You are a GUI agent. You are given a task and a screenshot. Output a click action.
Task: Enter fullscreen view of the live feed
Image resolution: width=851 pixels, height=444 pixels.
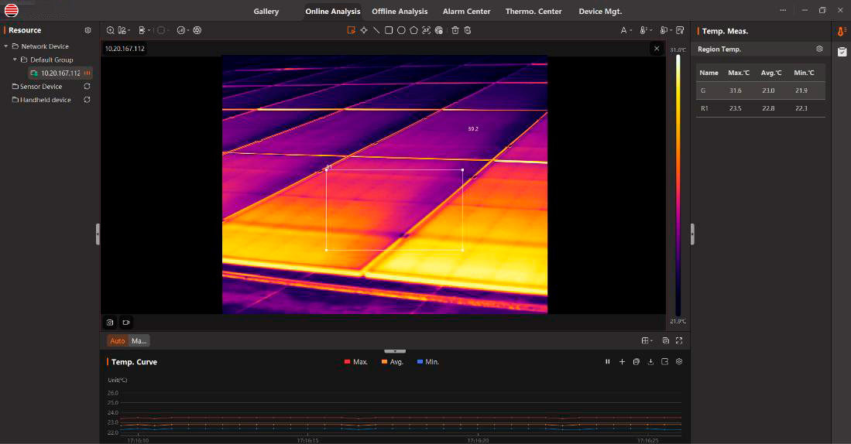679,340
